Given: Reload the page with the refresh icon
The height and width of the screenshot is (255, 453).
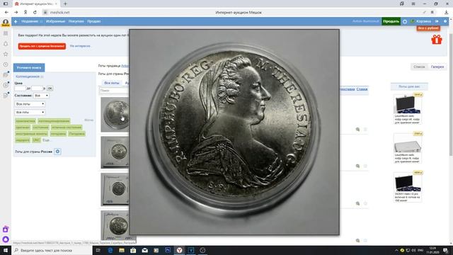Looking at the screenshot, I should 35,13.
